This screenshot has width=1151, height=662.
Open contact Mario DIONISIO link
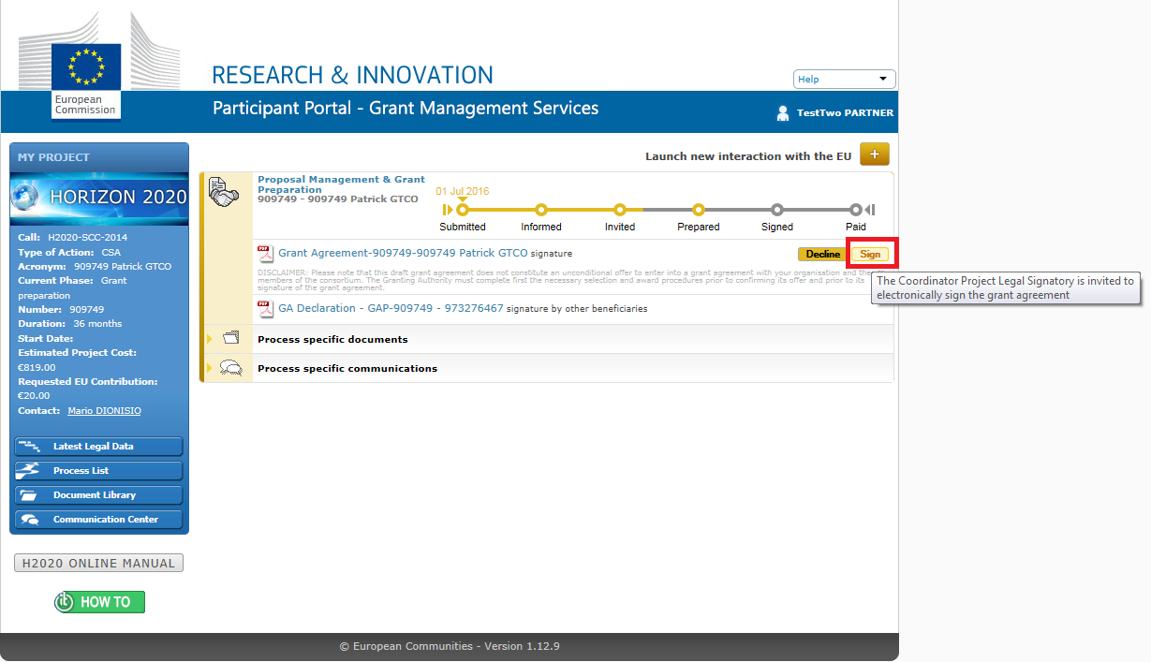[x=105, y=411]
